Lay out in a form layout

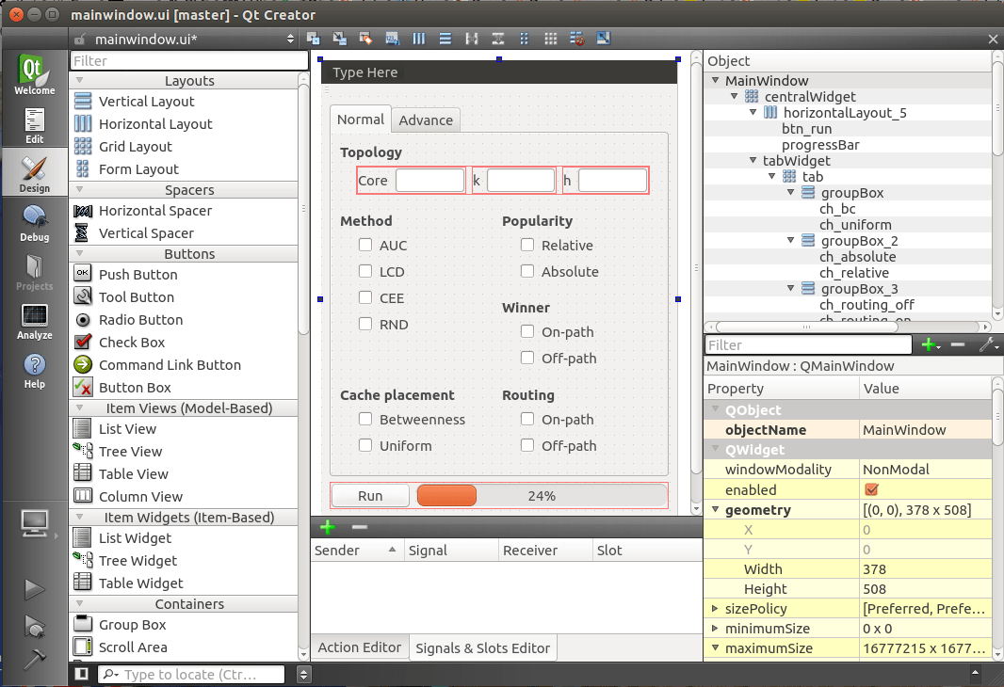(x=524, y=39)
